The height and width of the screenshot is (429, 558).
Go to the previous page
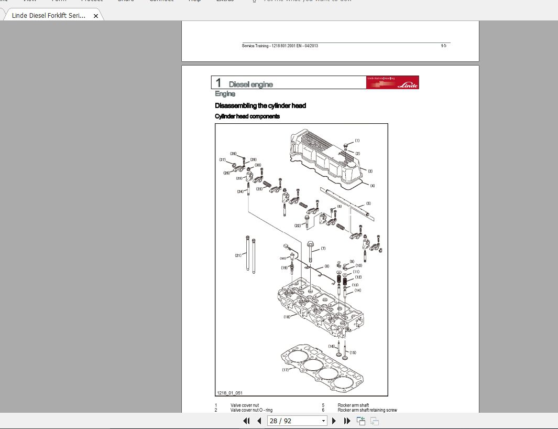coord(259,421)
